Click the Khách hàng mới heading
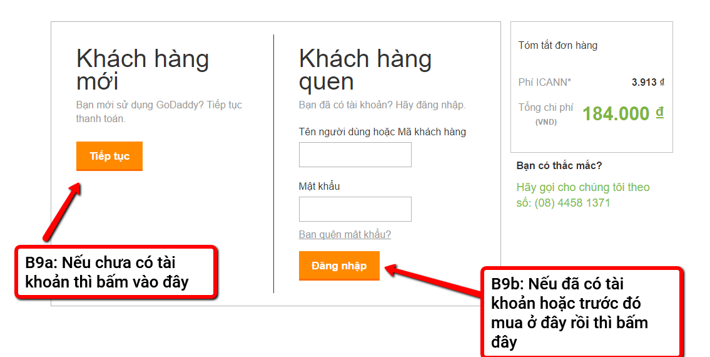The width and height of the screenshot is (710, 357). coord(143,70)
